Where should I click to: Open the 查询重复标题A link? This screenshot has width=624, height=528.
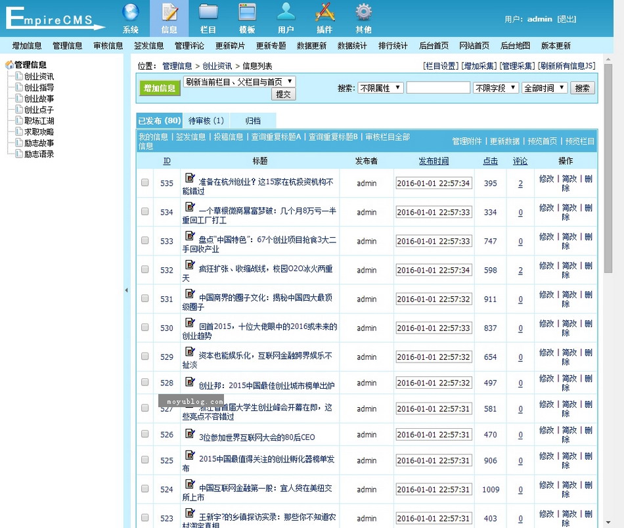[276, 137]
